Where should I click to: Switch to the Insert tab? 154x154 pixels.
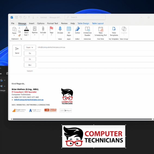coord(32,23)
